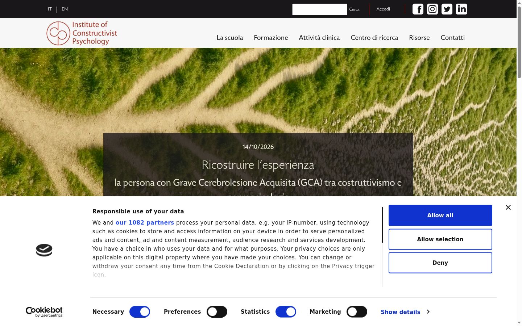Close the cookie consent banner
Screen dimensions: 522x326
(508, 207)
